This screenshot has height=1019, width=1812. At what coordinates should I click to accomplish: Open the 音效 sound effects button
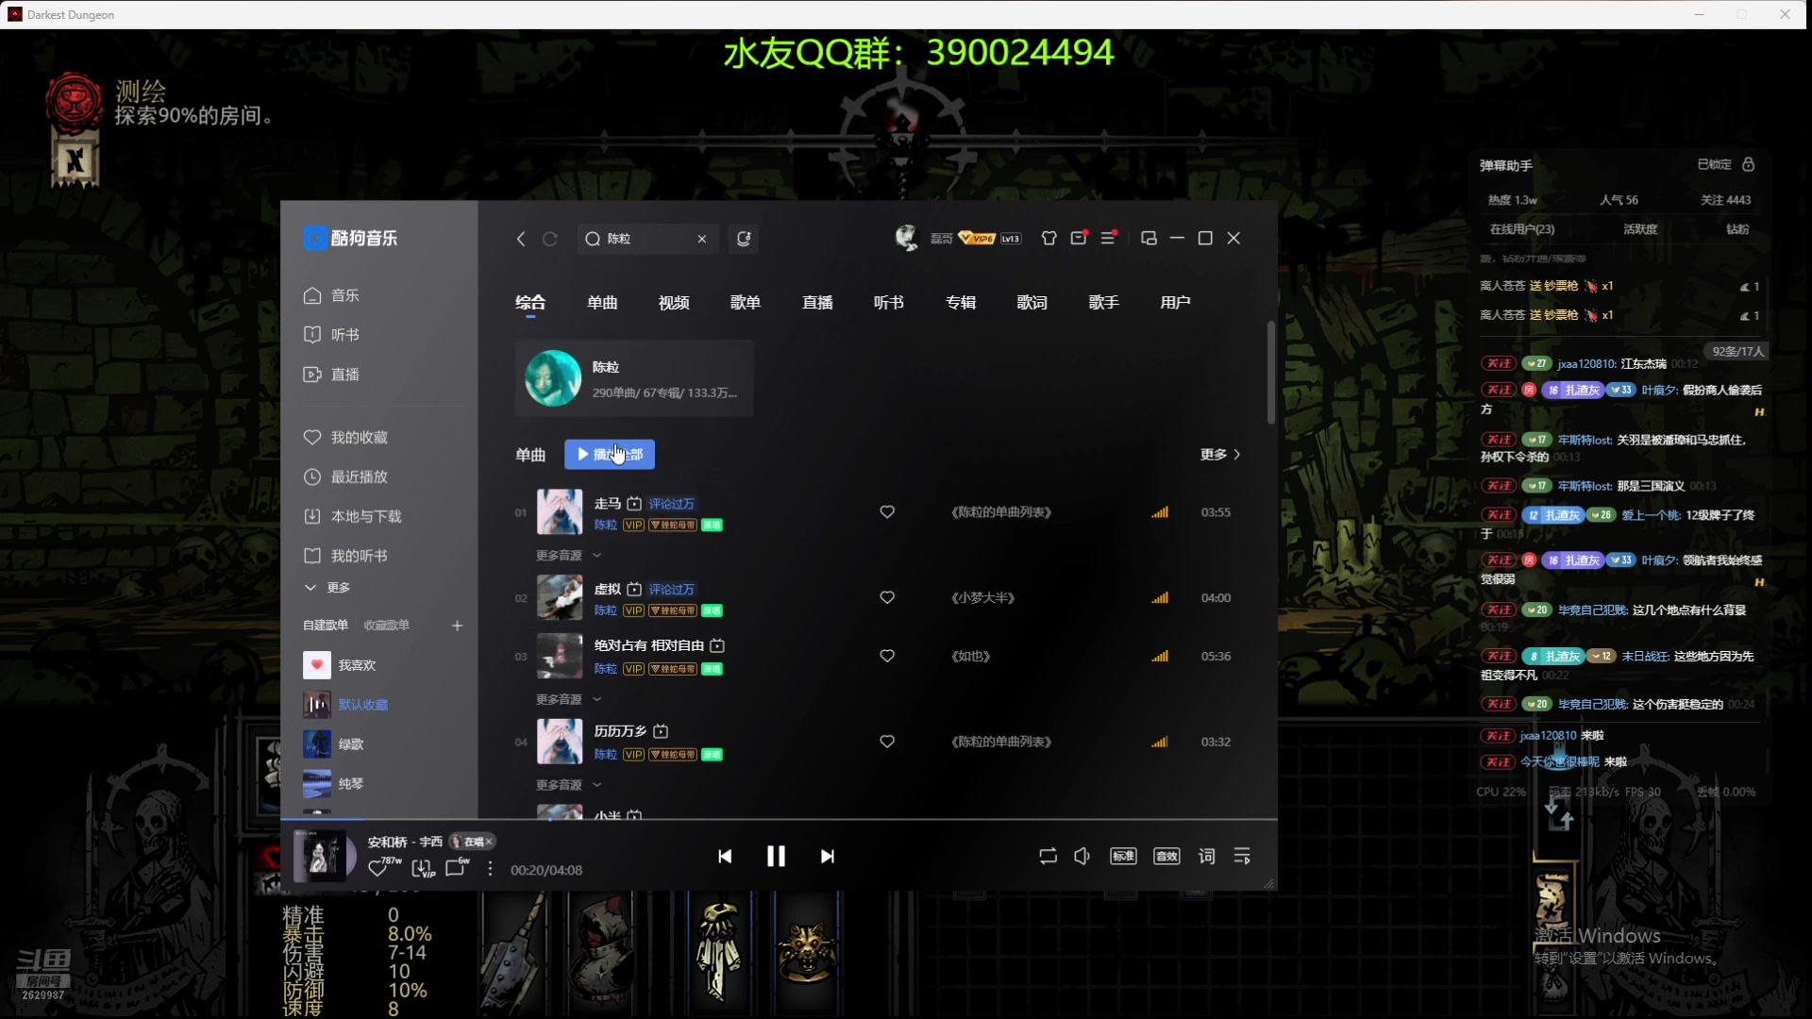1166,856
